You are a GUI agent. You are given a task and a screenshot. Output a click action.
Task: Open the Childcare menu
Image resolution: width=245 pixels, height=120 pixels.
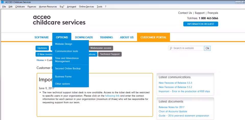(x=20, y=7)
